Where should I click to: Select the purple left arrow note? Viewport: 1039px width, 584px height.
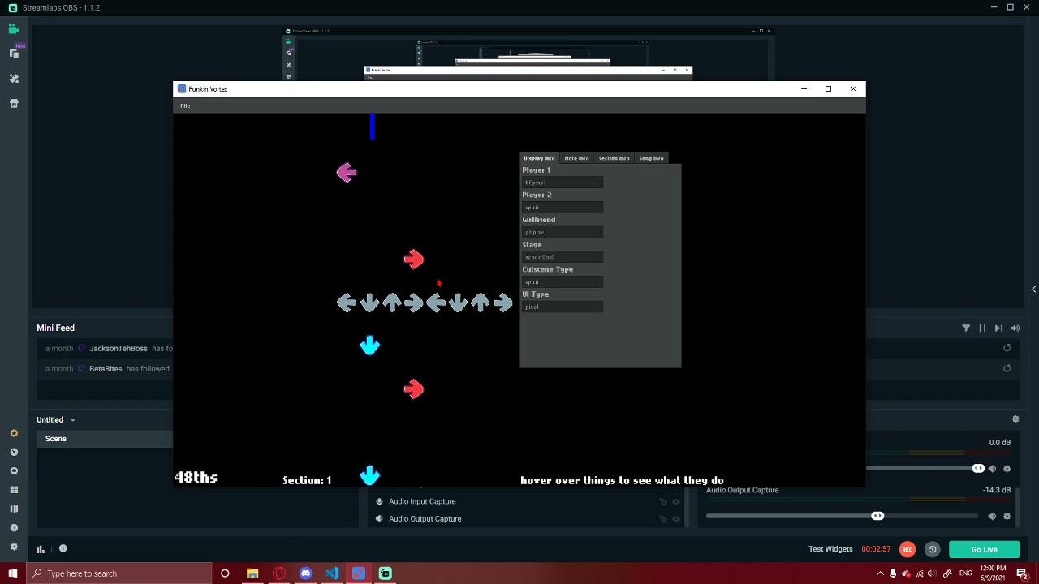[x=347, y=173]
